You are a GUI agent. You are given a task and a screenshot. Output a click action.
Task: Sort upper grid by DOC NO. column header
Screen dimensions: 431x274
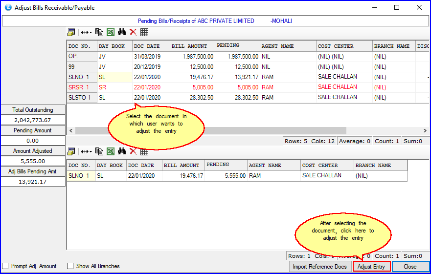click(x=82, y=46)
